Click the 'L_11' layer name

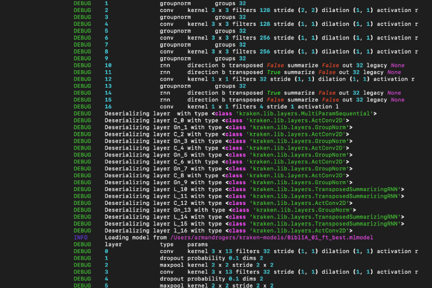tap(180, 196)
